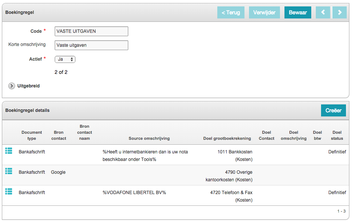Image resolution: width=352 pixels, height=222 pixels.
Task: Click the Boekingregel details panel title
Action: click(x=28, y=110)
